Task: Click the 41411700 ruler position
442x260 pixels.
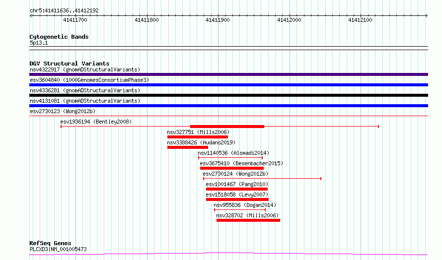Action: (75, 20)
